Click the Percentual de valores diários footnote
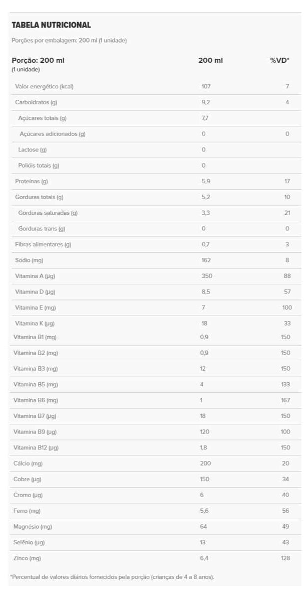The image size is (304, 602). pos(112,577)
